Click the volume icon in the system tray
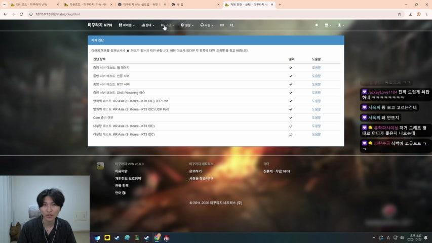This screenshot has height=243, width=432. click(402, 237)
